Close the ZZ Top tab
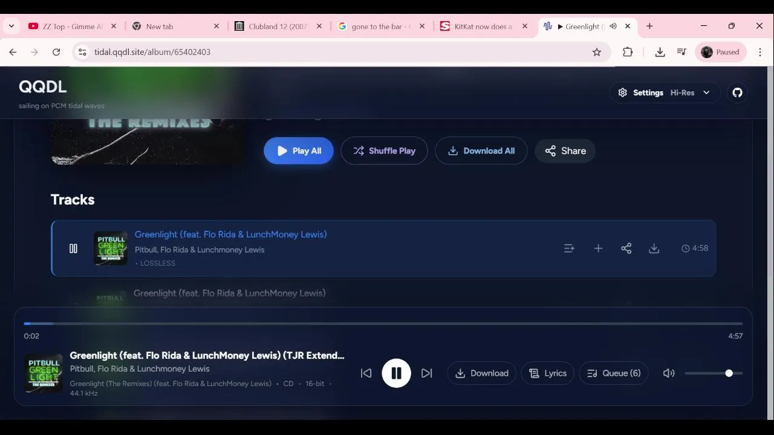This screenshot has height=435, width=774. coord(114,27)
